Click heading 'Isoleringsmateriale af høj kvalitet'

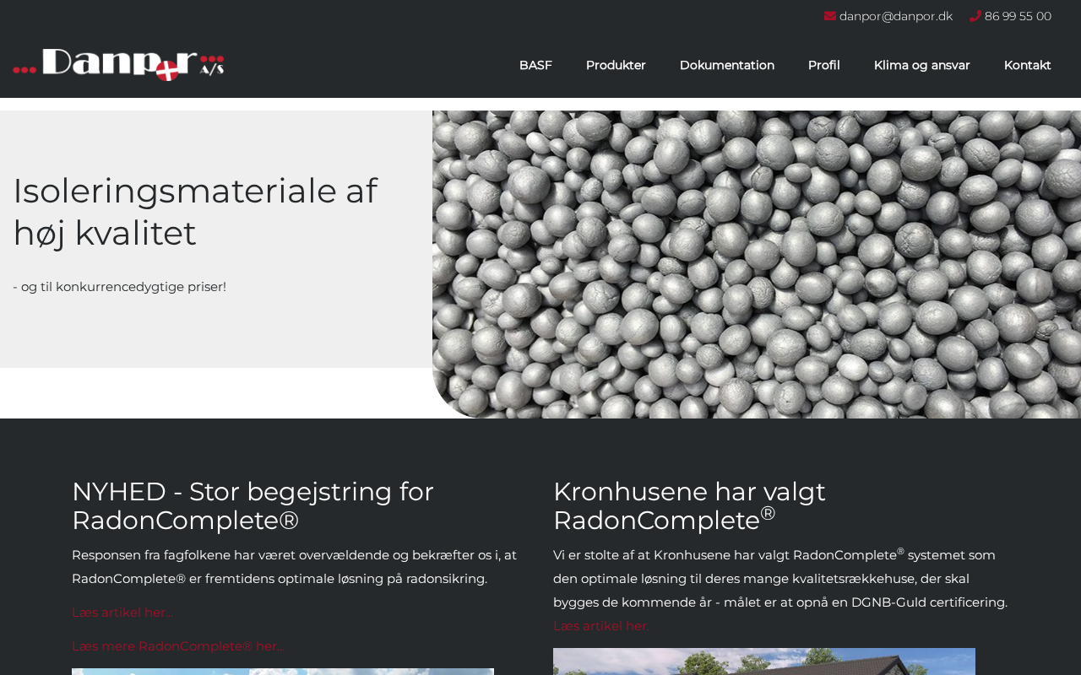[x=195, y=212]
